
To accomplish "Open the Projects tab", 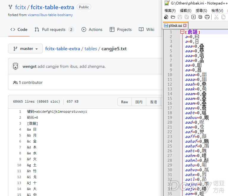I will [x=121, y=29].
